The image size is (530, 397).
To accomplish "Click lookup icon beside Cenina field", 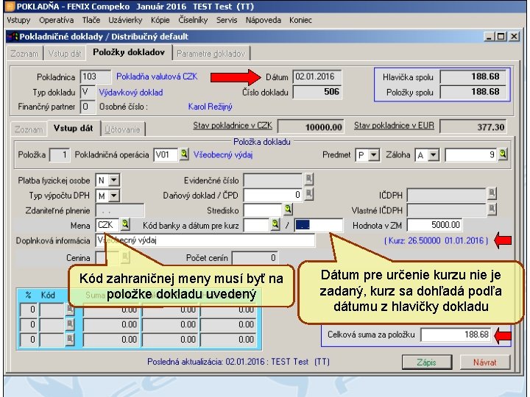I will click(125, 257).
